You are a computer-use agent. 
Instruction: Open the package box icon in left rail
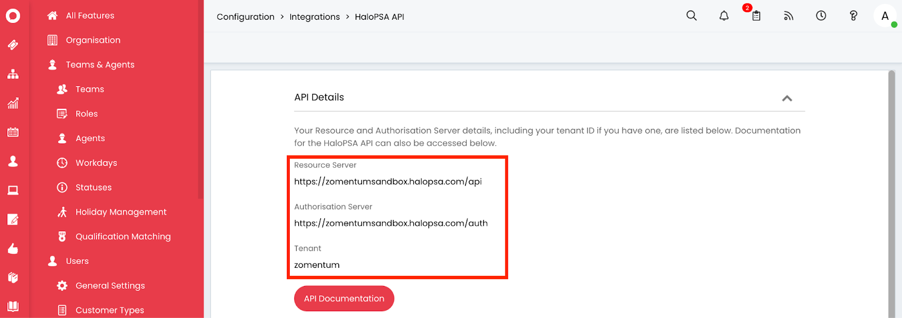point(13,277)
